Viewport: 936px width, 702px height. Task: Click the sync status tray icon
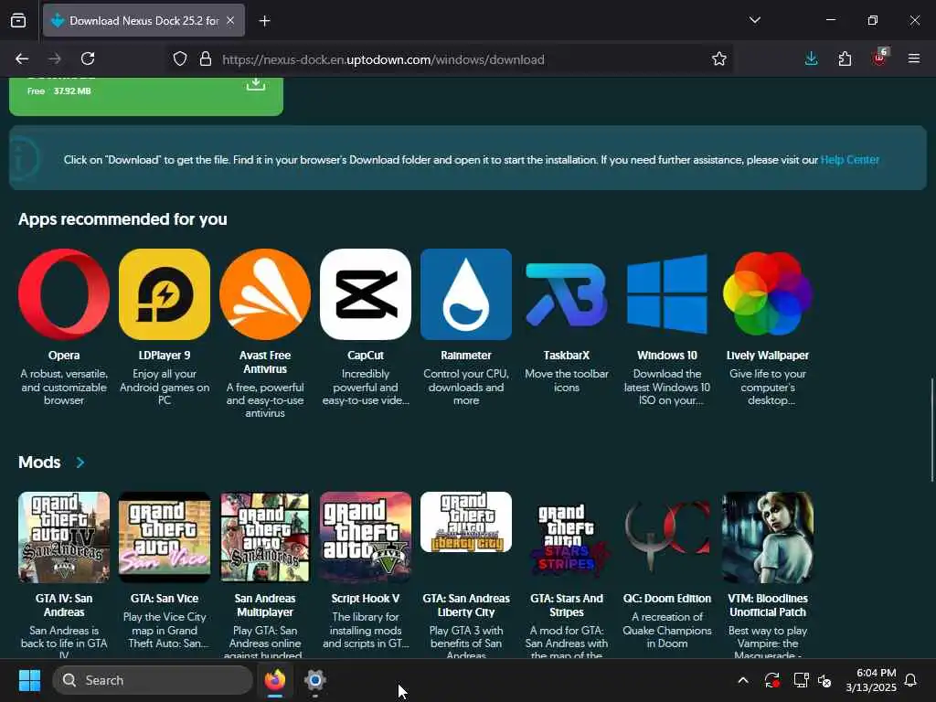pyautogui.click(x=771, y=680)
